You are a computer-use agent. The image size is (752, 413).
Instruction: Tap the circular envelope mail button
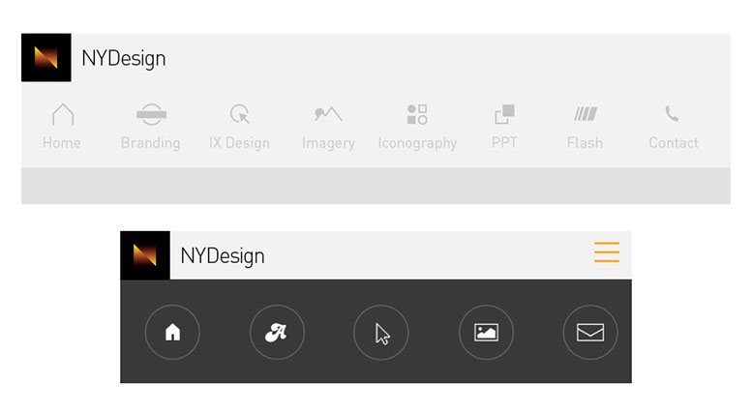tap(590, 333)
